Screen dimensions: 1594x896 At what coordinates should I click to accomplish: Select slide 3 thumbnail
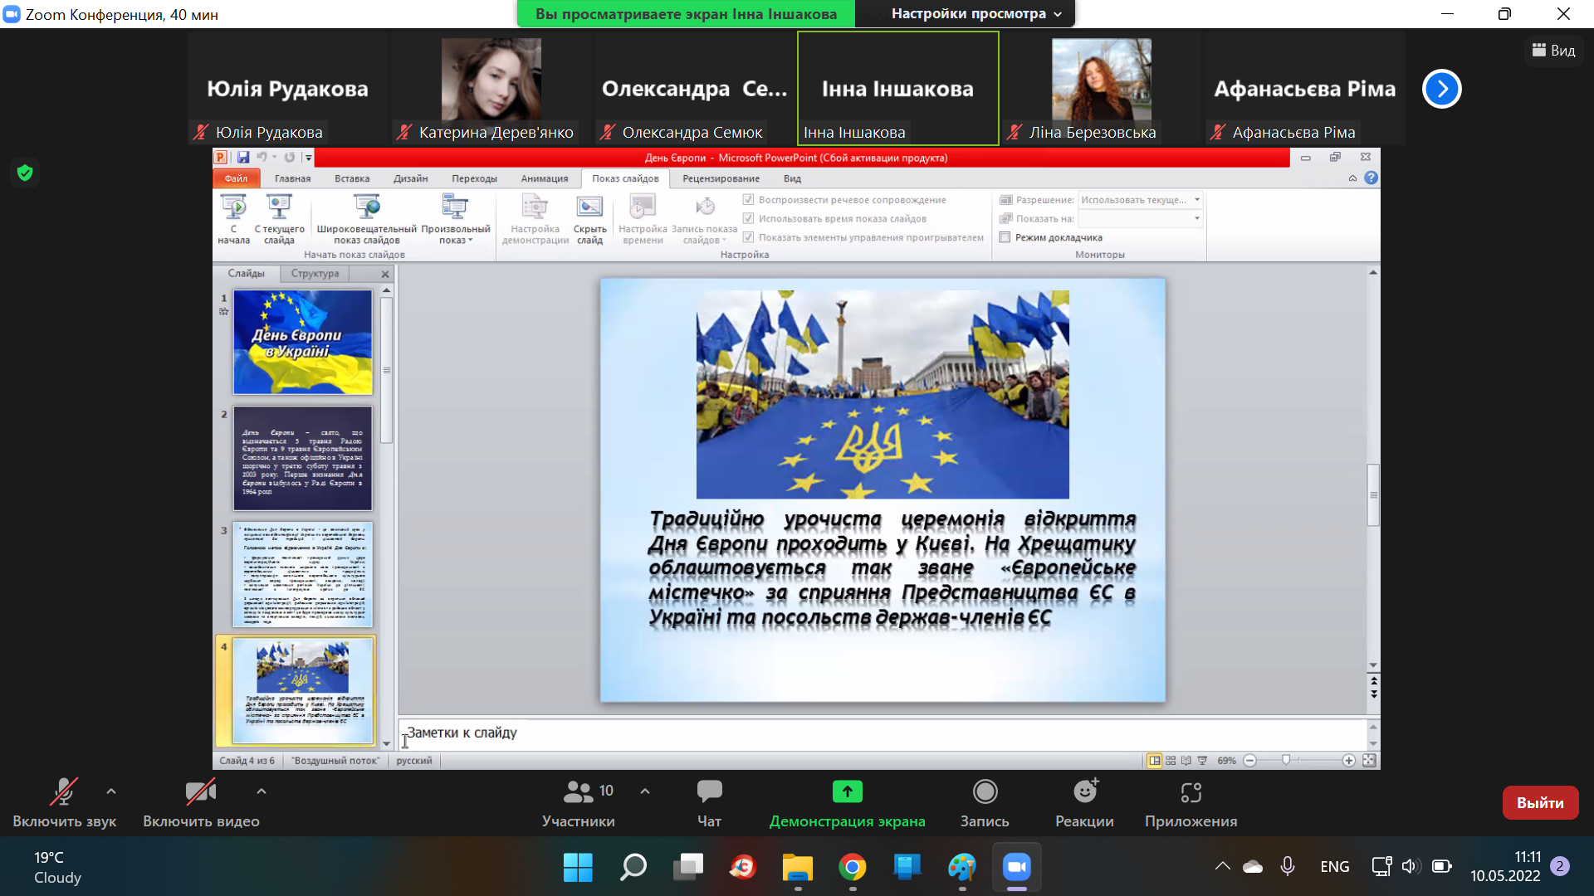pos(302,574)
